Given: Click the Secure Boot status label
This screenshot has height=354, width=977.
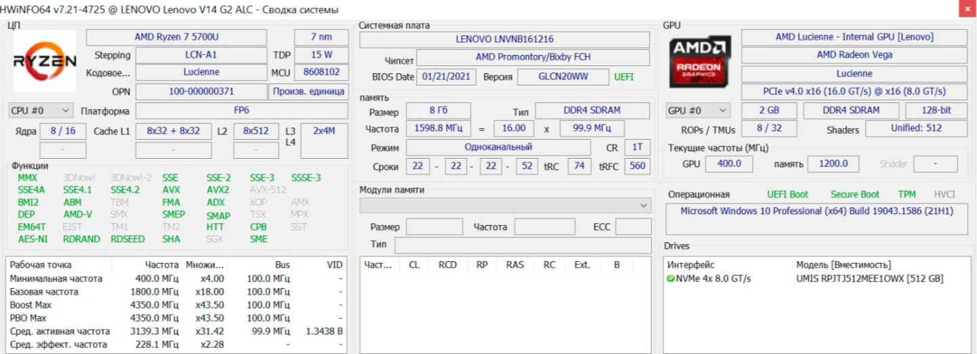Looking at the screenshot, I should click(x=855, y=194).
